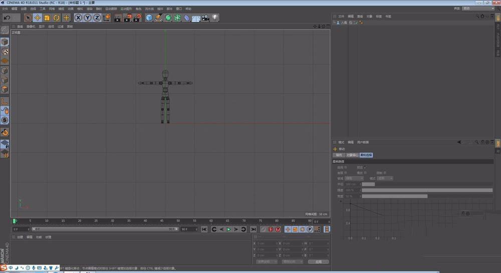Go to start of animation
The width and height of the screenshot is (501, 273).
click(x=204, y=229)
